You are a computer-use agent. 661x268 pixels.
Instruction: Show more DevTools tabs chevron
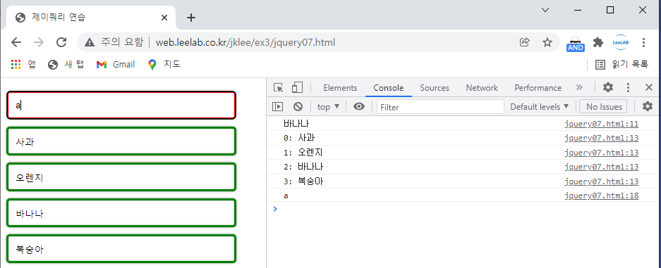click(579, 87)
